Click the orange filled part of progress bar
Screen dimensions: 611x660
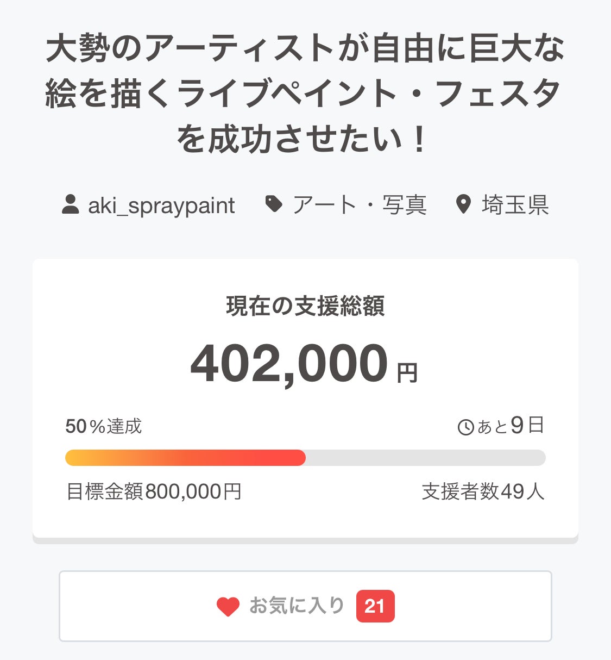(185, 458)
